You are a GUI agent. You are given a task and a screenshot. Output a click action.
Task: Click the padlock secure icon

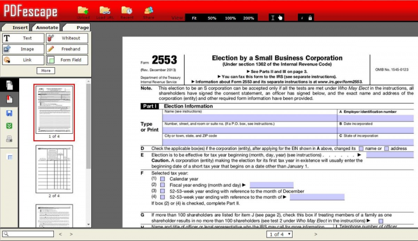coord(310,18)
